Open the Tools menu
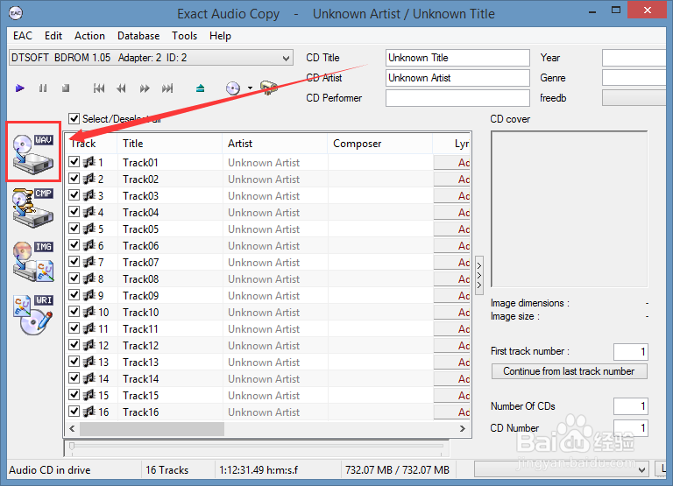This screenshot has height=486, width=673. point(185,36)
